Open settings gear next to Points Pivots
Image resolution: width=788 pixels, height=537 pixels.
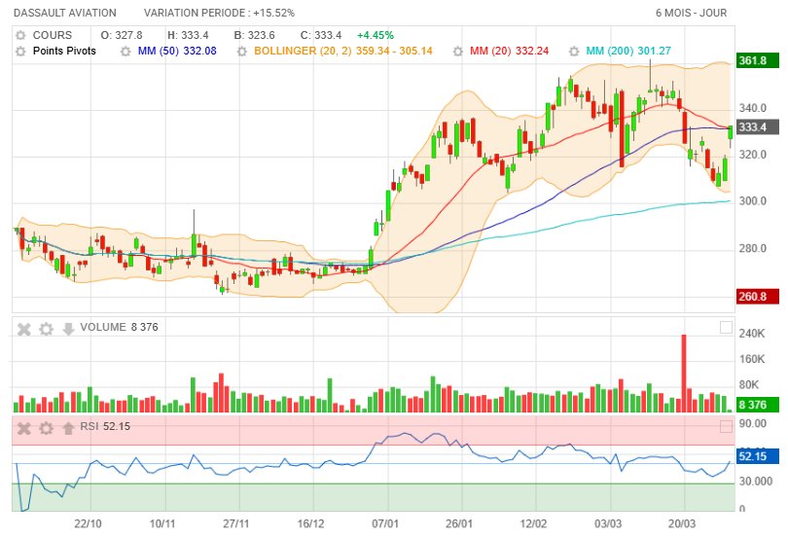[20, 52]
